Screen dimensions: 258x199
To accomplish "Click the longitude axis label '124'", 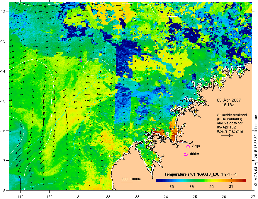I will pyautogui.click(x=165, y=197).
